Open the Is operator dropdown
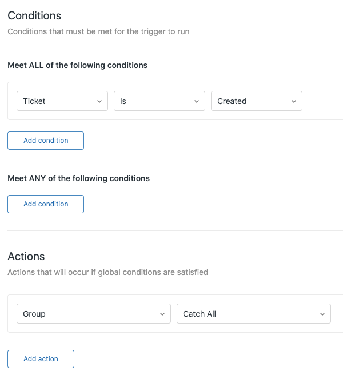Viewport: 343px width, 379px height. pyautogui.click(x=159, y=101)
